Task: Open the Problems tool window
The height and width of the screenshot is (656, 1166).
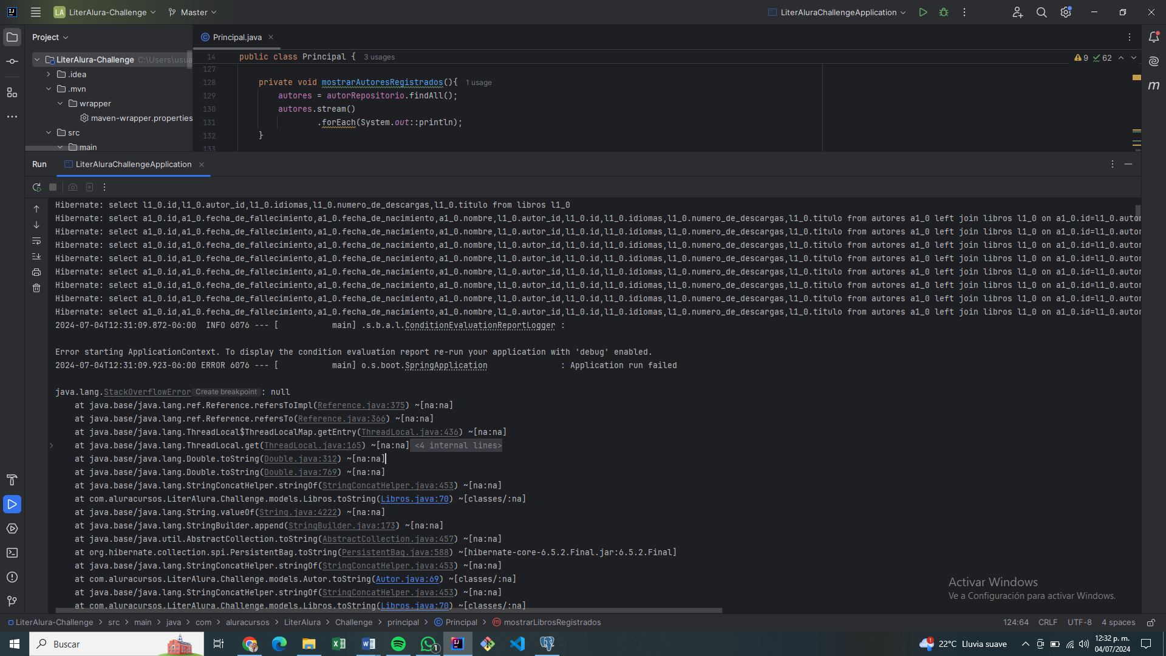Action: click(x=12, y=577)
